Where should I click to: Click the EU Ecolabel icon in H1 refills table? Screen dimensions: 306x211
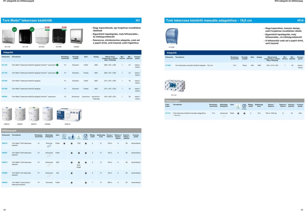tap(79, 137)
